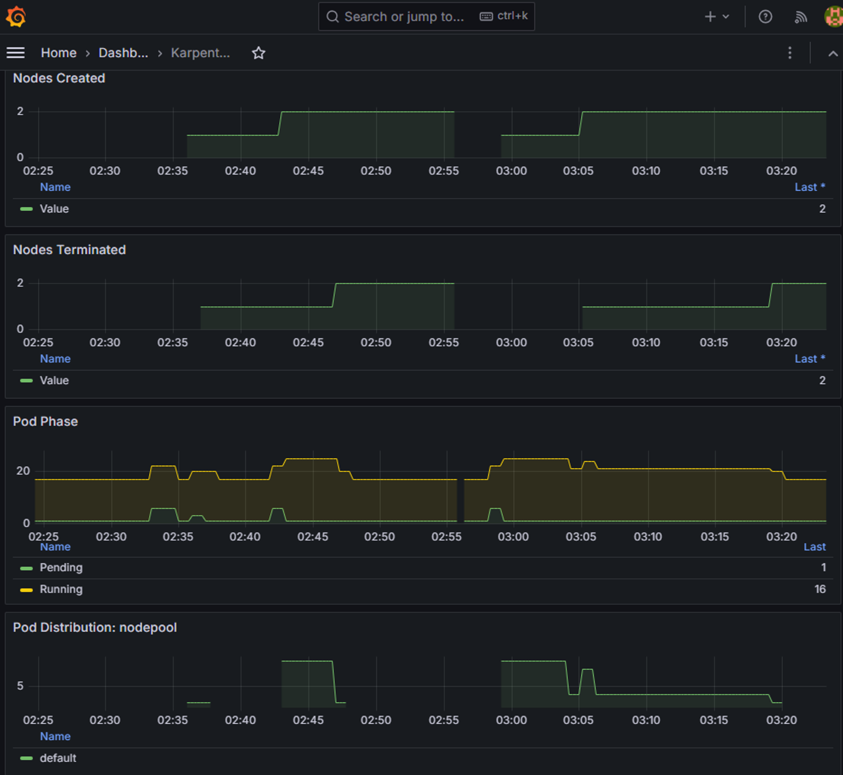Go to Home breadcrumb

point(59,53)
